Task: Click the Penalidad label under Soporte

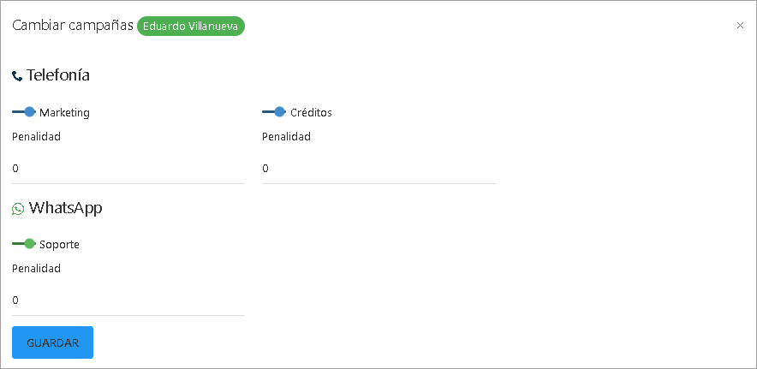Action: click(36, 268)
